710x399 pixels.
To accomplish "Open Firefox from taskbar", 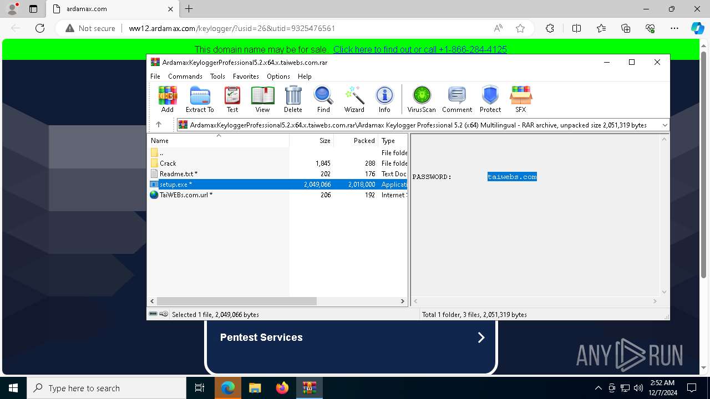I will pos(282,388).
